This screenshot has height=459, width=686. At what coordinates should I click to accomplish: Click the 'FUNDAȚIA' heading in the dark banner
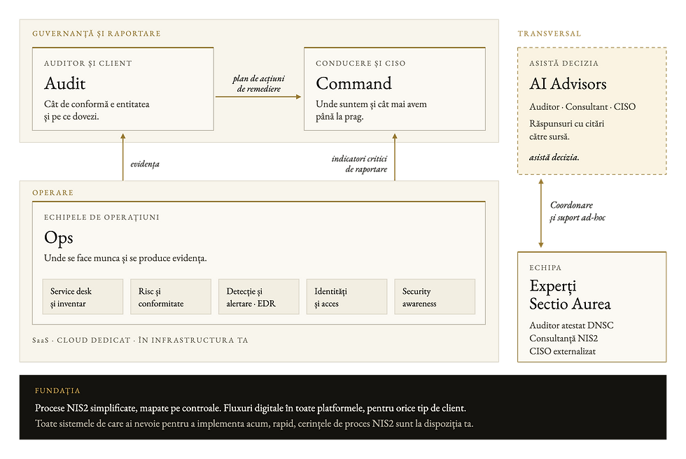tap(57, 391)
